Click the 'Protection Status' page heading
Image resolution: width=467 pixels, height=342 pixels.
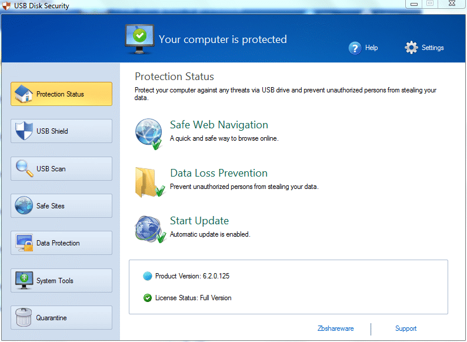coord(174,77)
